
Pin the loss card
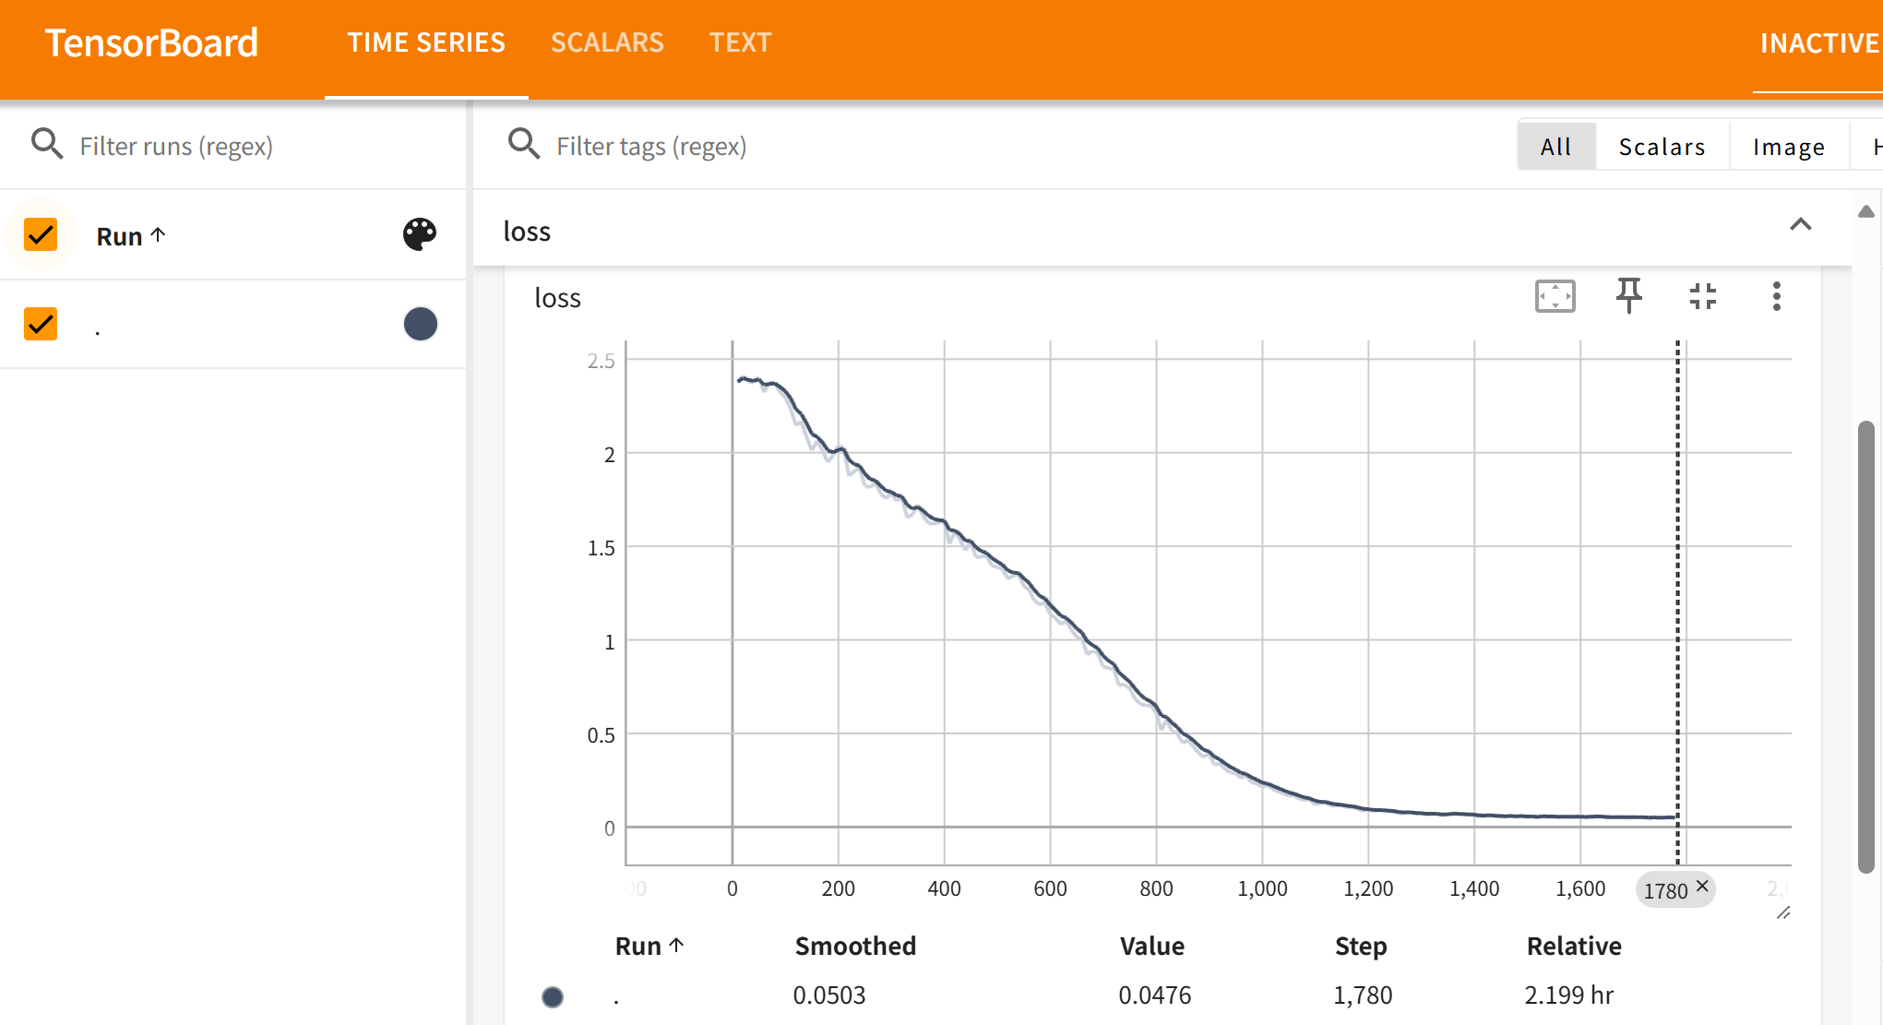tap(1628, 296)
